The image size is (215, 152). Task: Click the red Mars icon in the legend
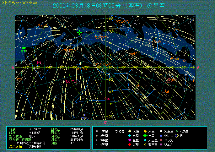pyautogui.click(x=129, y=144)
